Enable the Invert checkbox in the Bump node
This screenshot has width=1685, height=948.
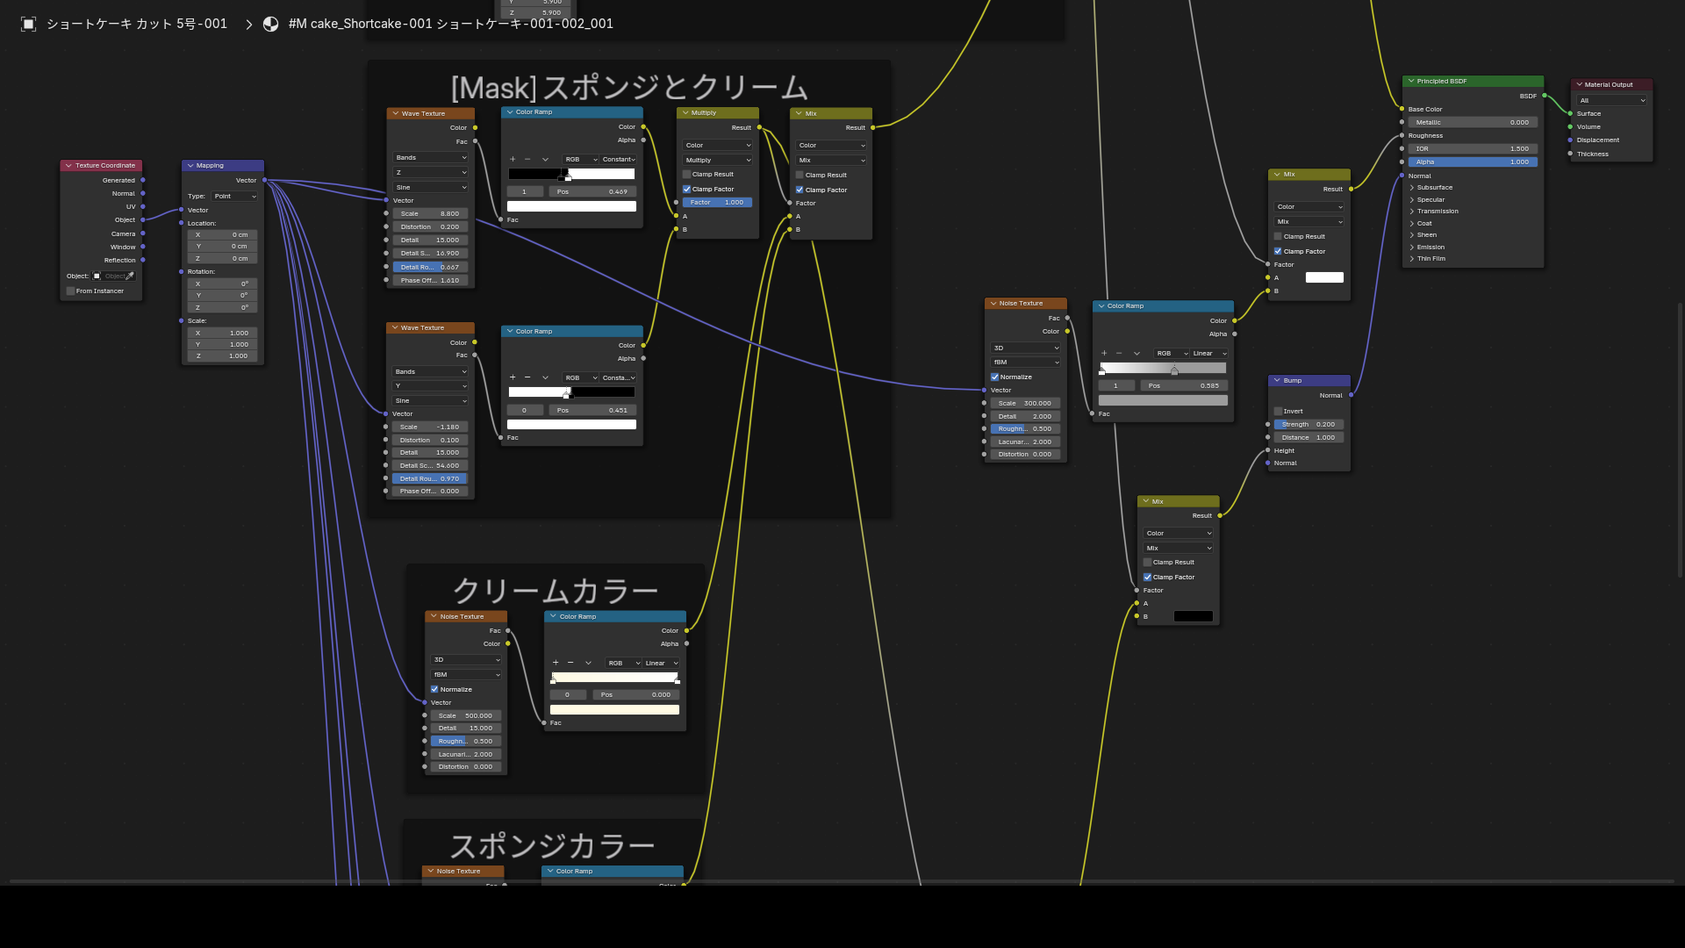click(1278, 411)
